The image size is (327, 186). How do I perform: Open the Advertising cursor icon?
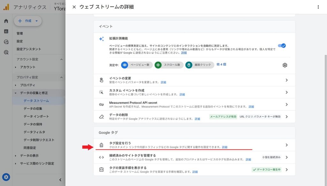click(6, 52)
